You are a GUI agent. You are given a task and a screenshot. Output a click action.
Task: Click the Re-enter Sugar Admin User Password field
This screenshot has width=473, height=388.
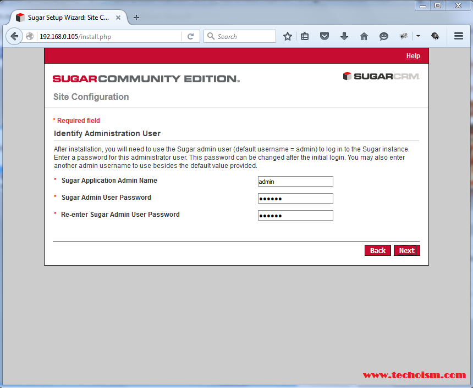(295, 216)
